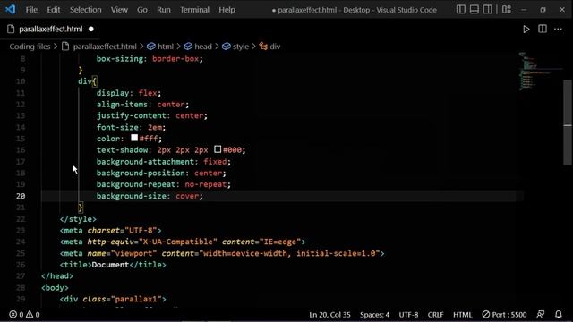Open the Edit menu
The width and height of the screenshot is (573, 322).
tap(54, 10)
